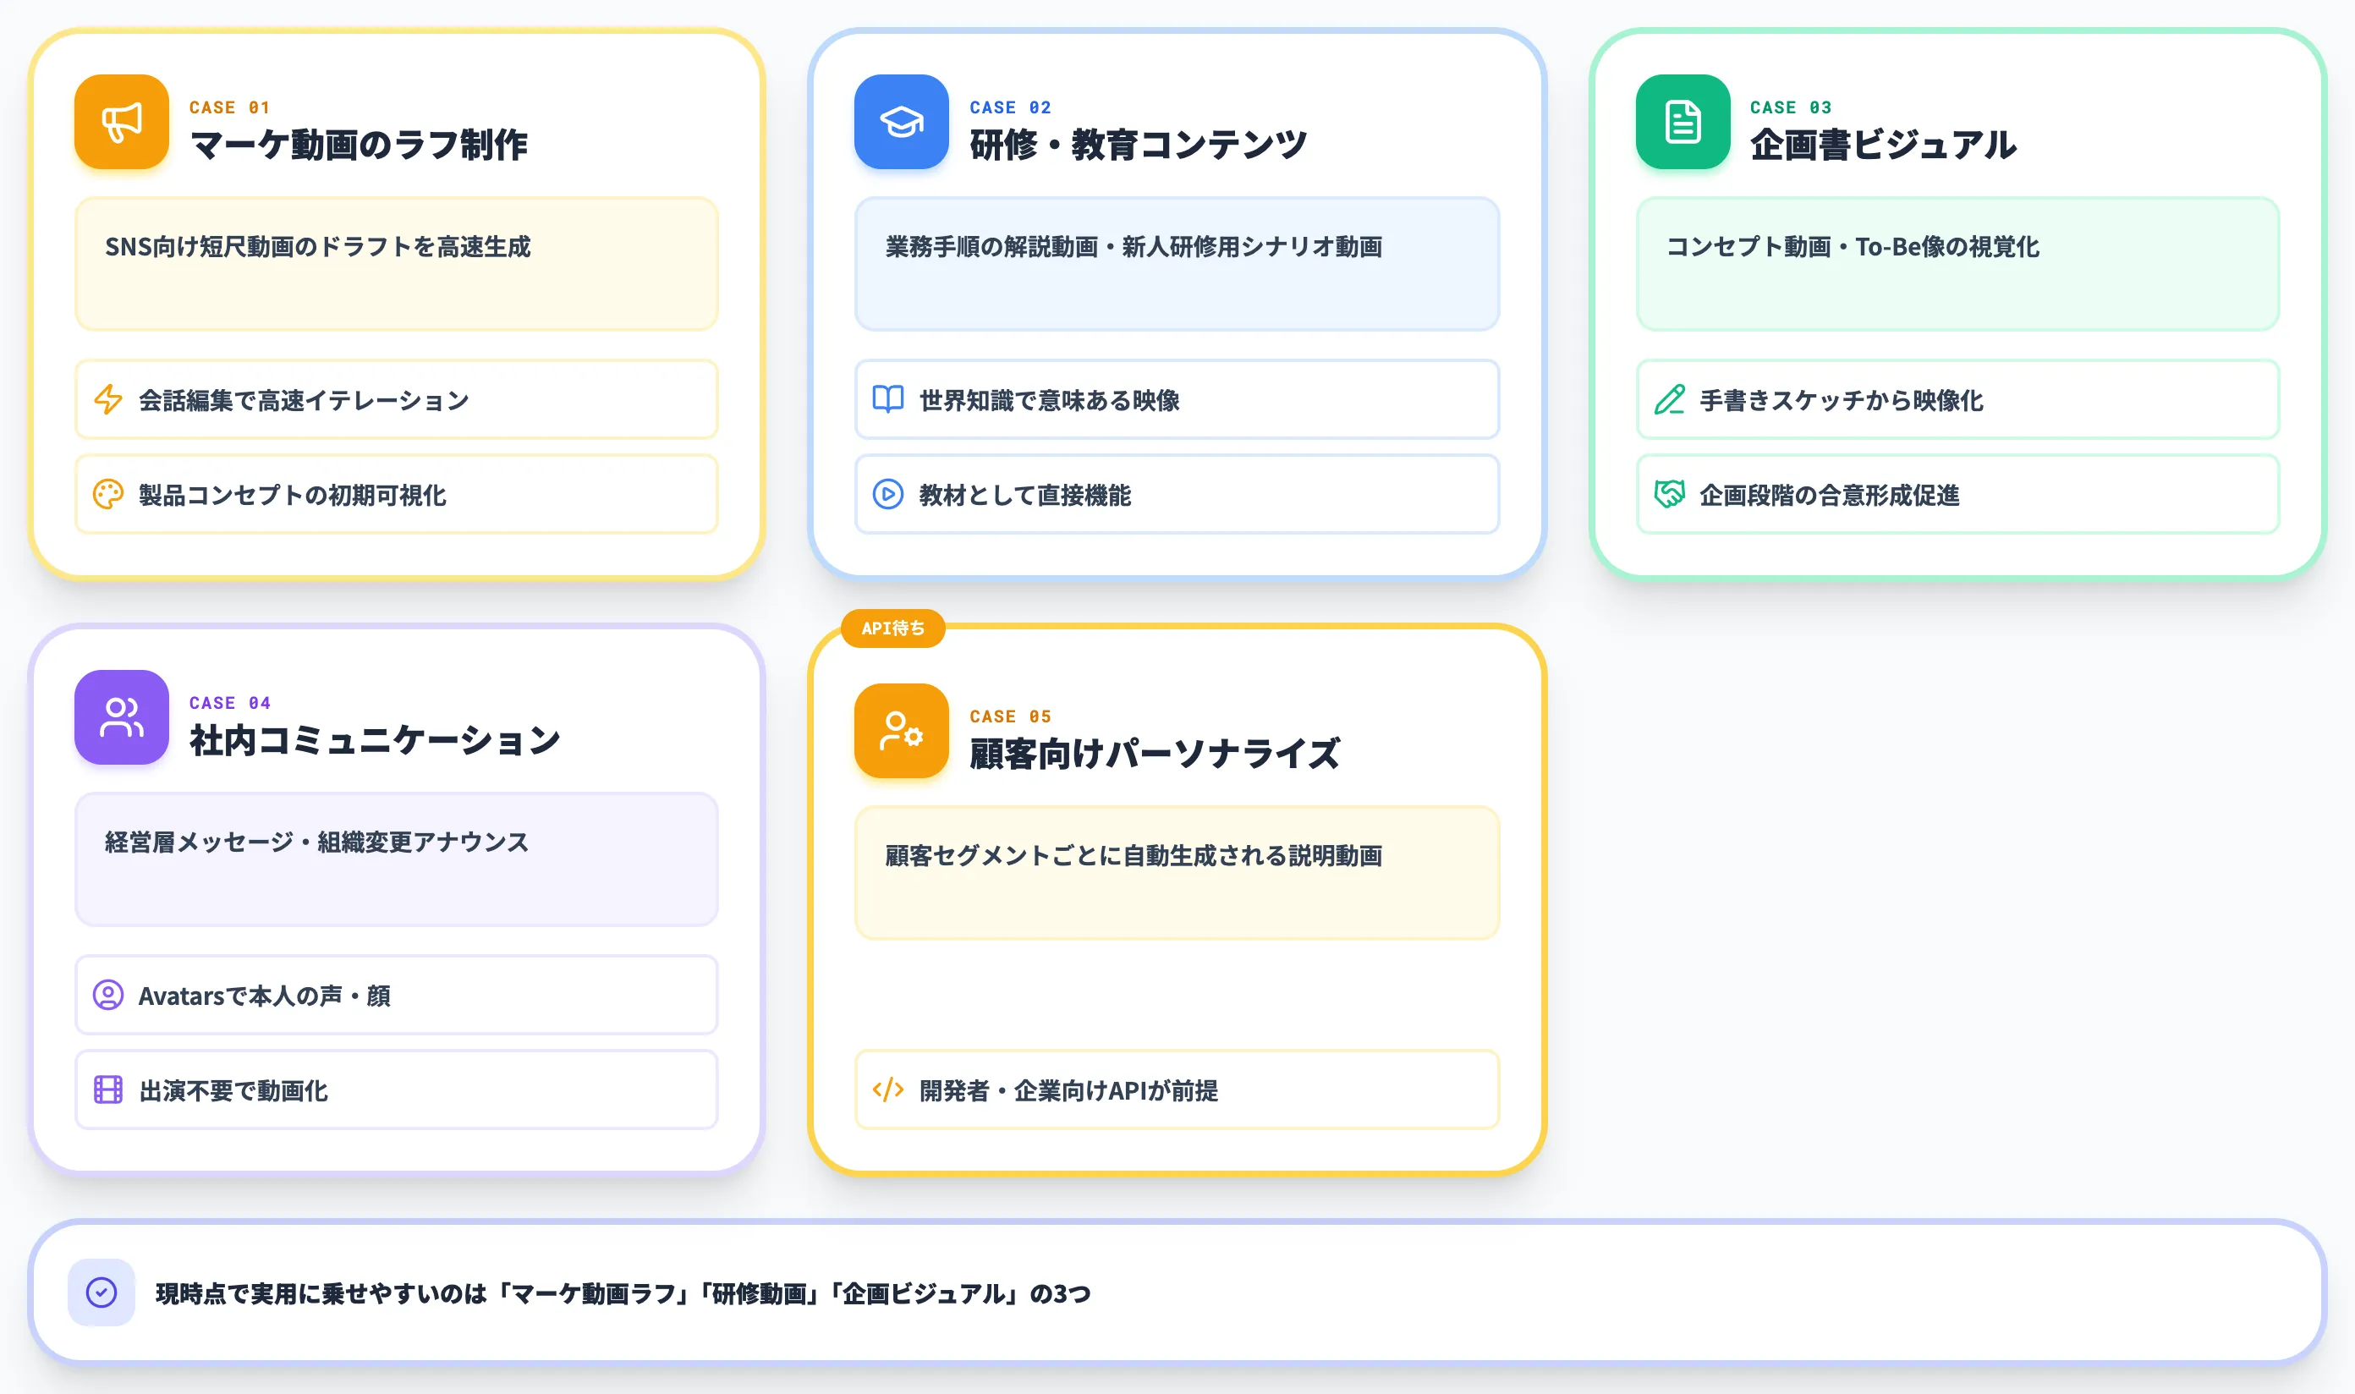2355x1394 pixels.
Task: Select the 開発者・企業向けAPIが前提 row
Action: [x=1176, y=1089]
